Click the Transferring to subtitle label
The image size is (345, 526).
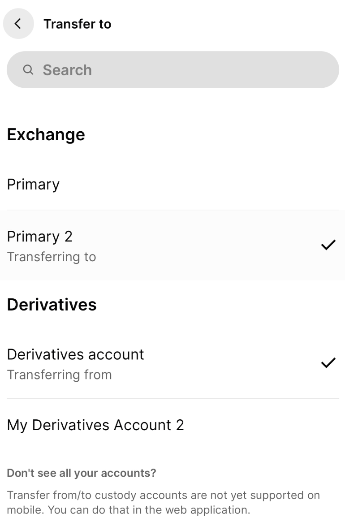click(x=52, y=257)
